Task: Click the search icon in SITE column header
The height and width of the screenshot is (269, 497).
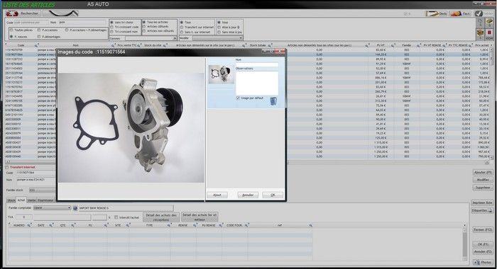Action: coord(127,225)
